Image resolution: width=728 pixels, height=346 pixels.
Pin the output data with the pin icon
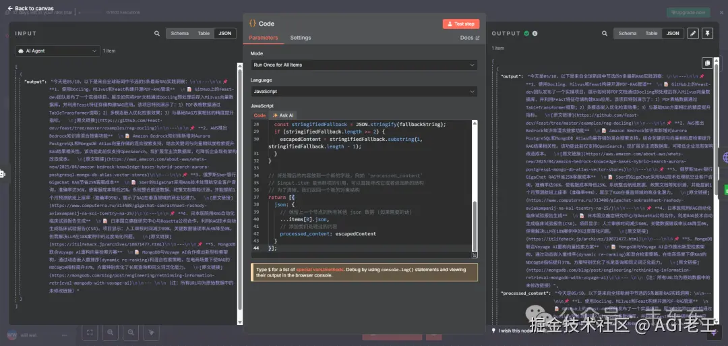pyautogui.click(x=706, y=34)
